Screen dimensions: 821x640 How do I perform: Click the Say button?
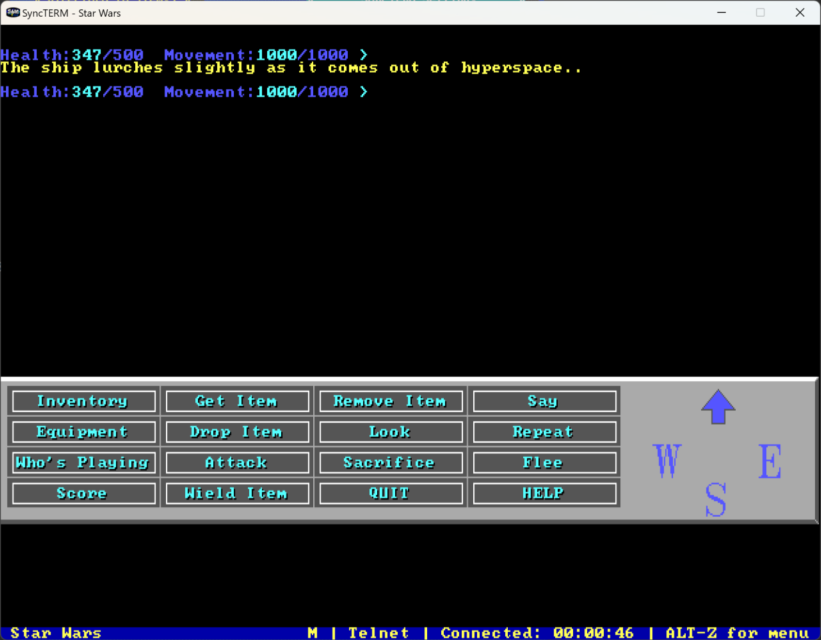coord(544,401)
